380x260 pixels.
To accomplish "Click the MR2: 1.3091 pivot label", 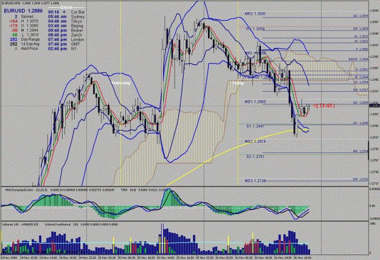I will tap(255, 14).
